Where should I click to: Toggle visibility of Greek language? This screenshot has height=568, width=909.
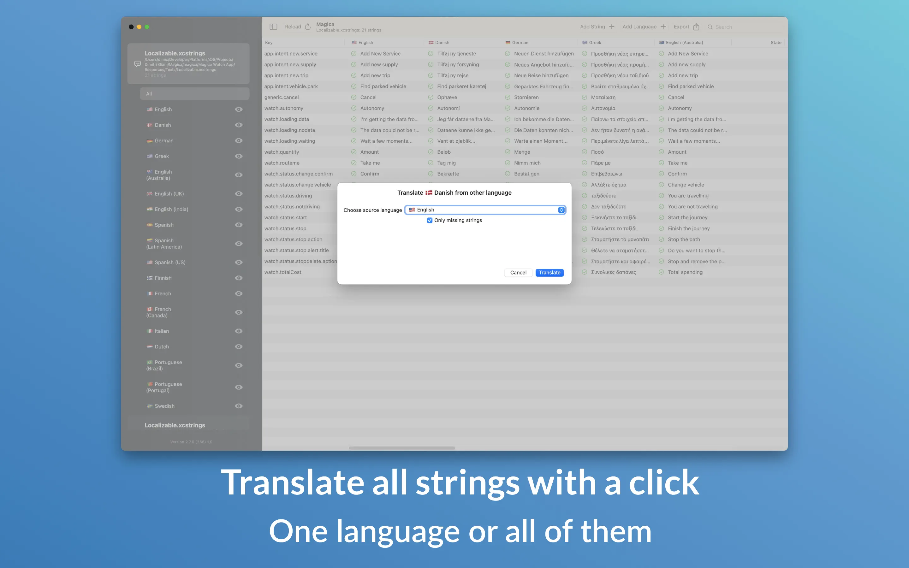click(x=239, y=156)
